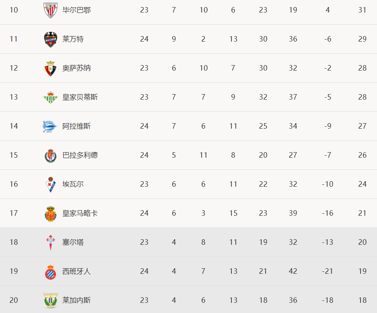Viewport: 377px width, 313px height.
Task: Click the Real Betis green badge
Action: point(51,97)
